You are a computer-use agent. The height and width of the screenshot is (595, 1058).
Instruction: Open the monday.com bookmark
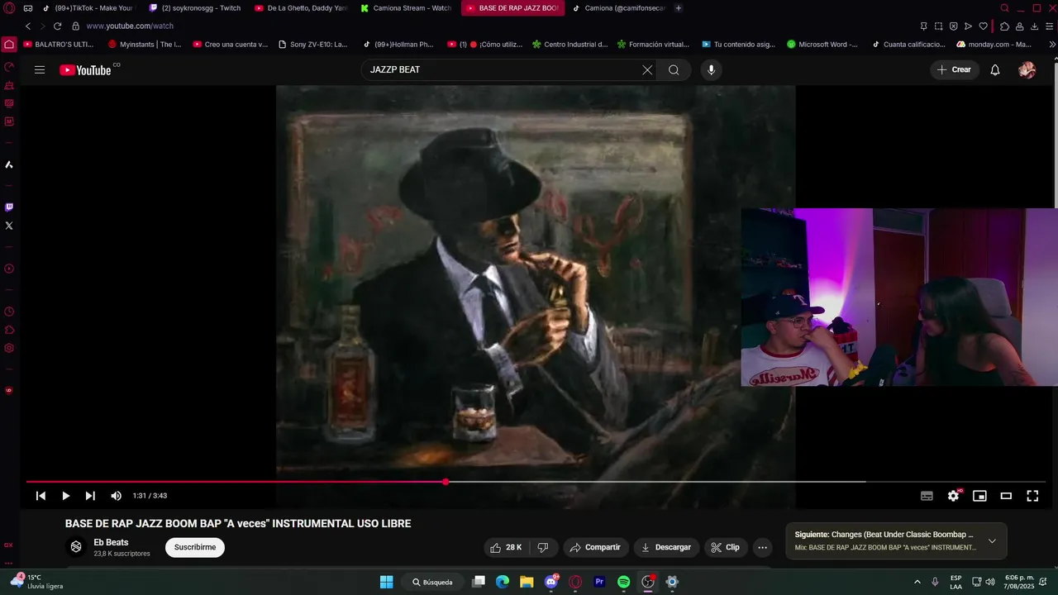(x=994, y=45)
